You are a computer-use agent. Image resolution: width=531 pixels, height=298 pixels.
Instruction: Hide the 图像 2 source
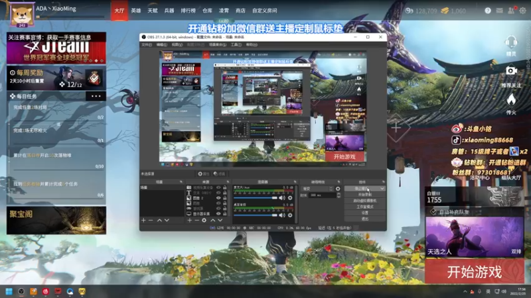pyautogui.click(x=218, y=198)
